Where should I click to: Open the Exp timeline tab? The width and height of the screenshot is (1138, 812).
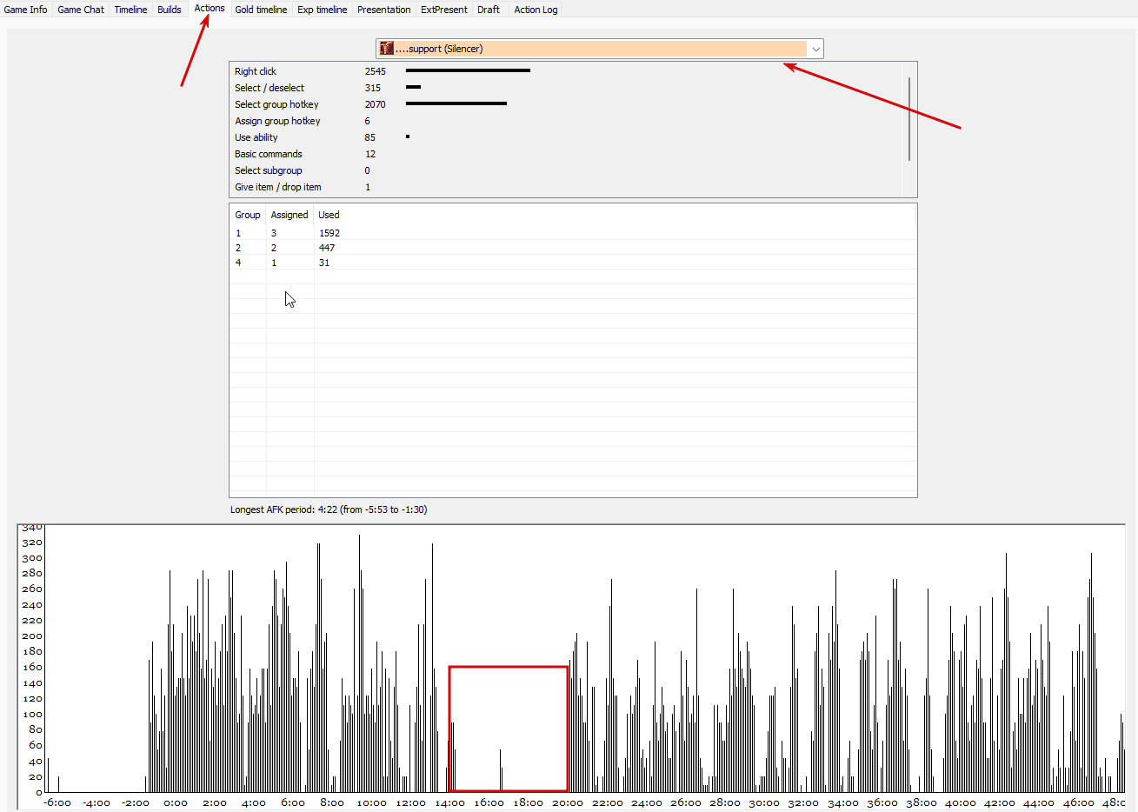(x=322, y=10)
